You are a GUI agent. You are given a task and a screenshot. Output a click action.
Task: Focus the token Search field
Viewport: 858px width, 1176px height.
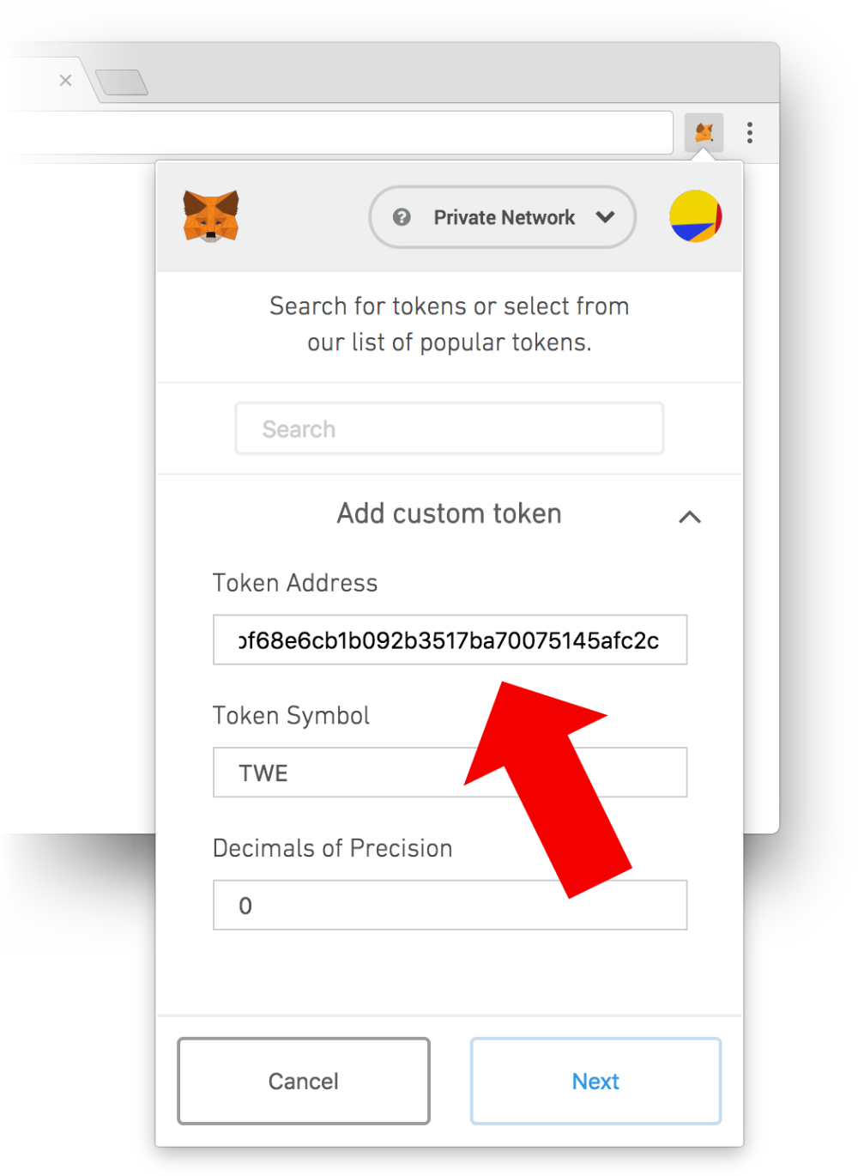[449, 428]
